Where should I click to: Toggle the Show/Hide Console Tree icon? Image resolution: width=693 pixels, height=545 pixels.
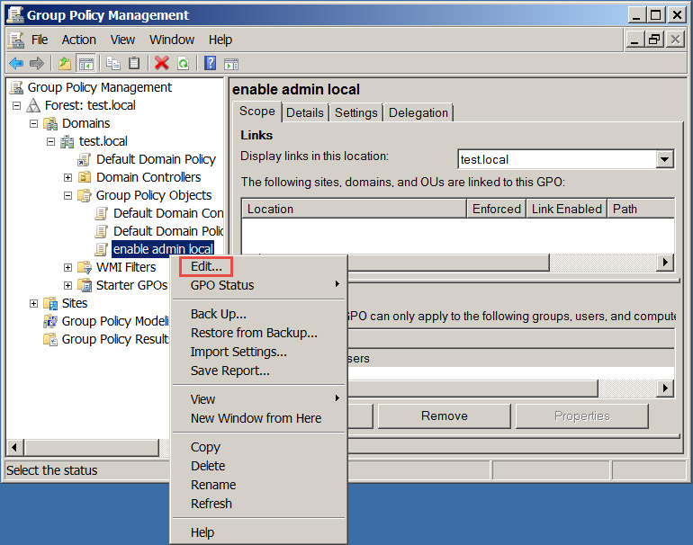86,64
